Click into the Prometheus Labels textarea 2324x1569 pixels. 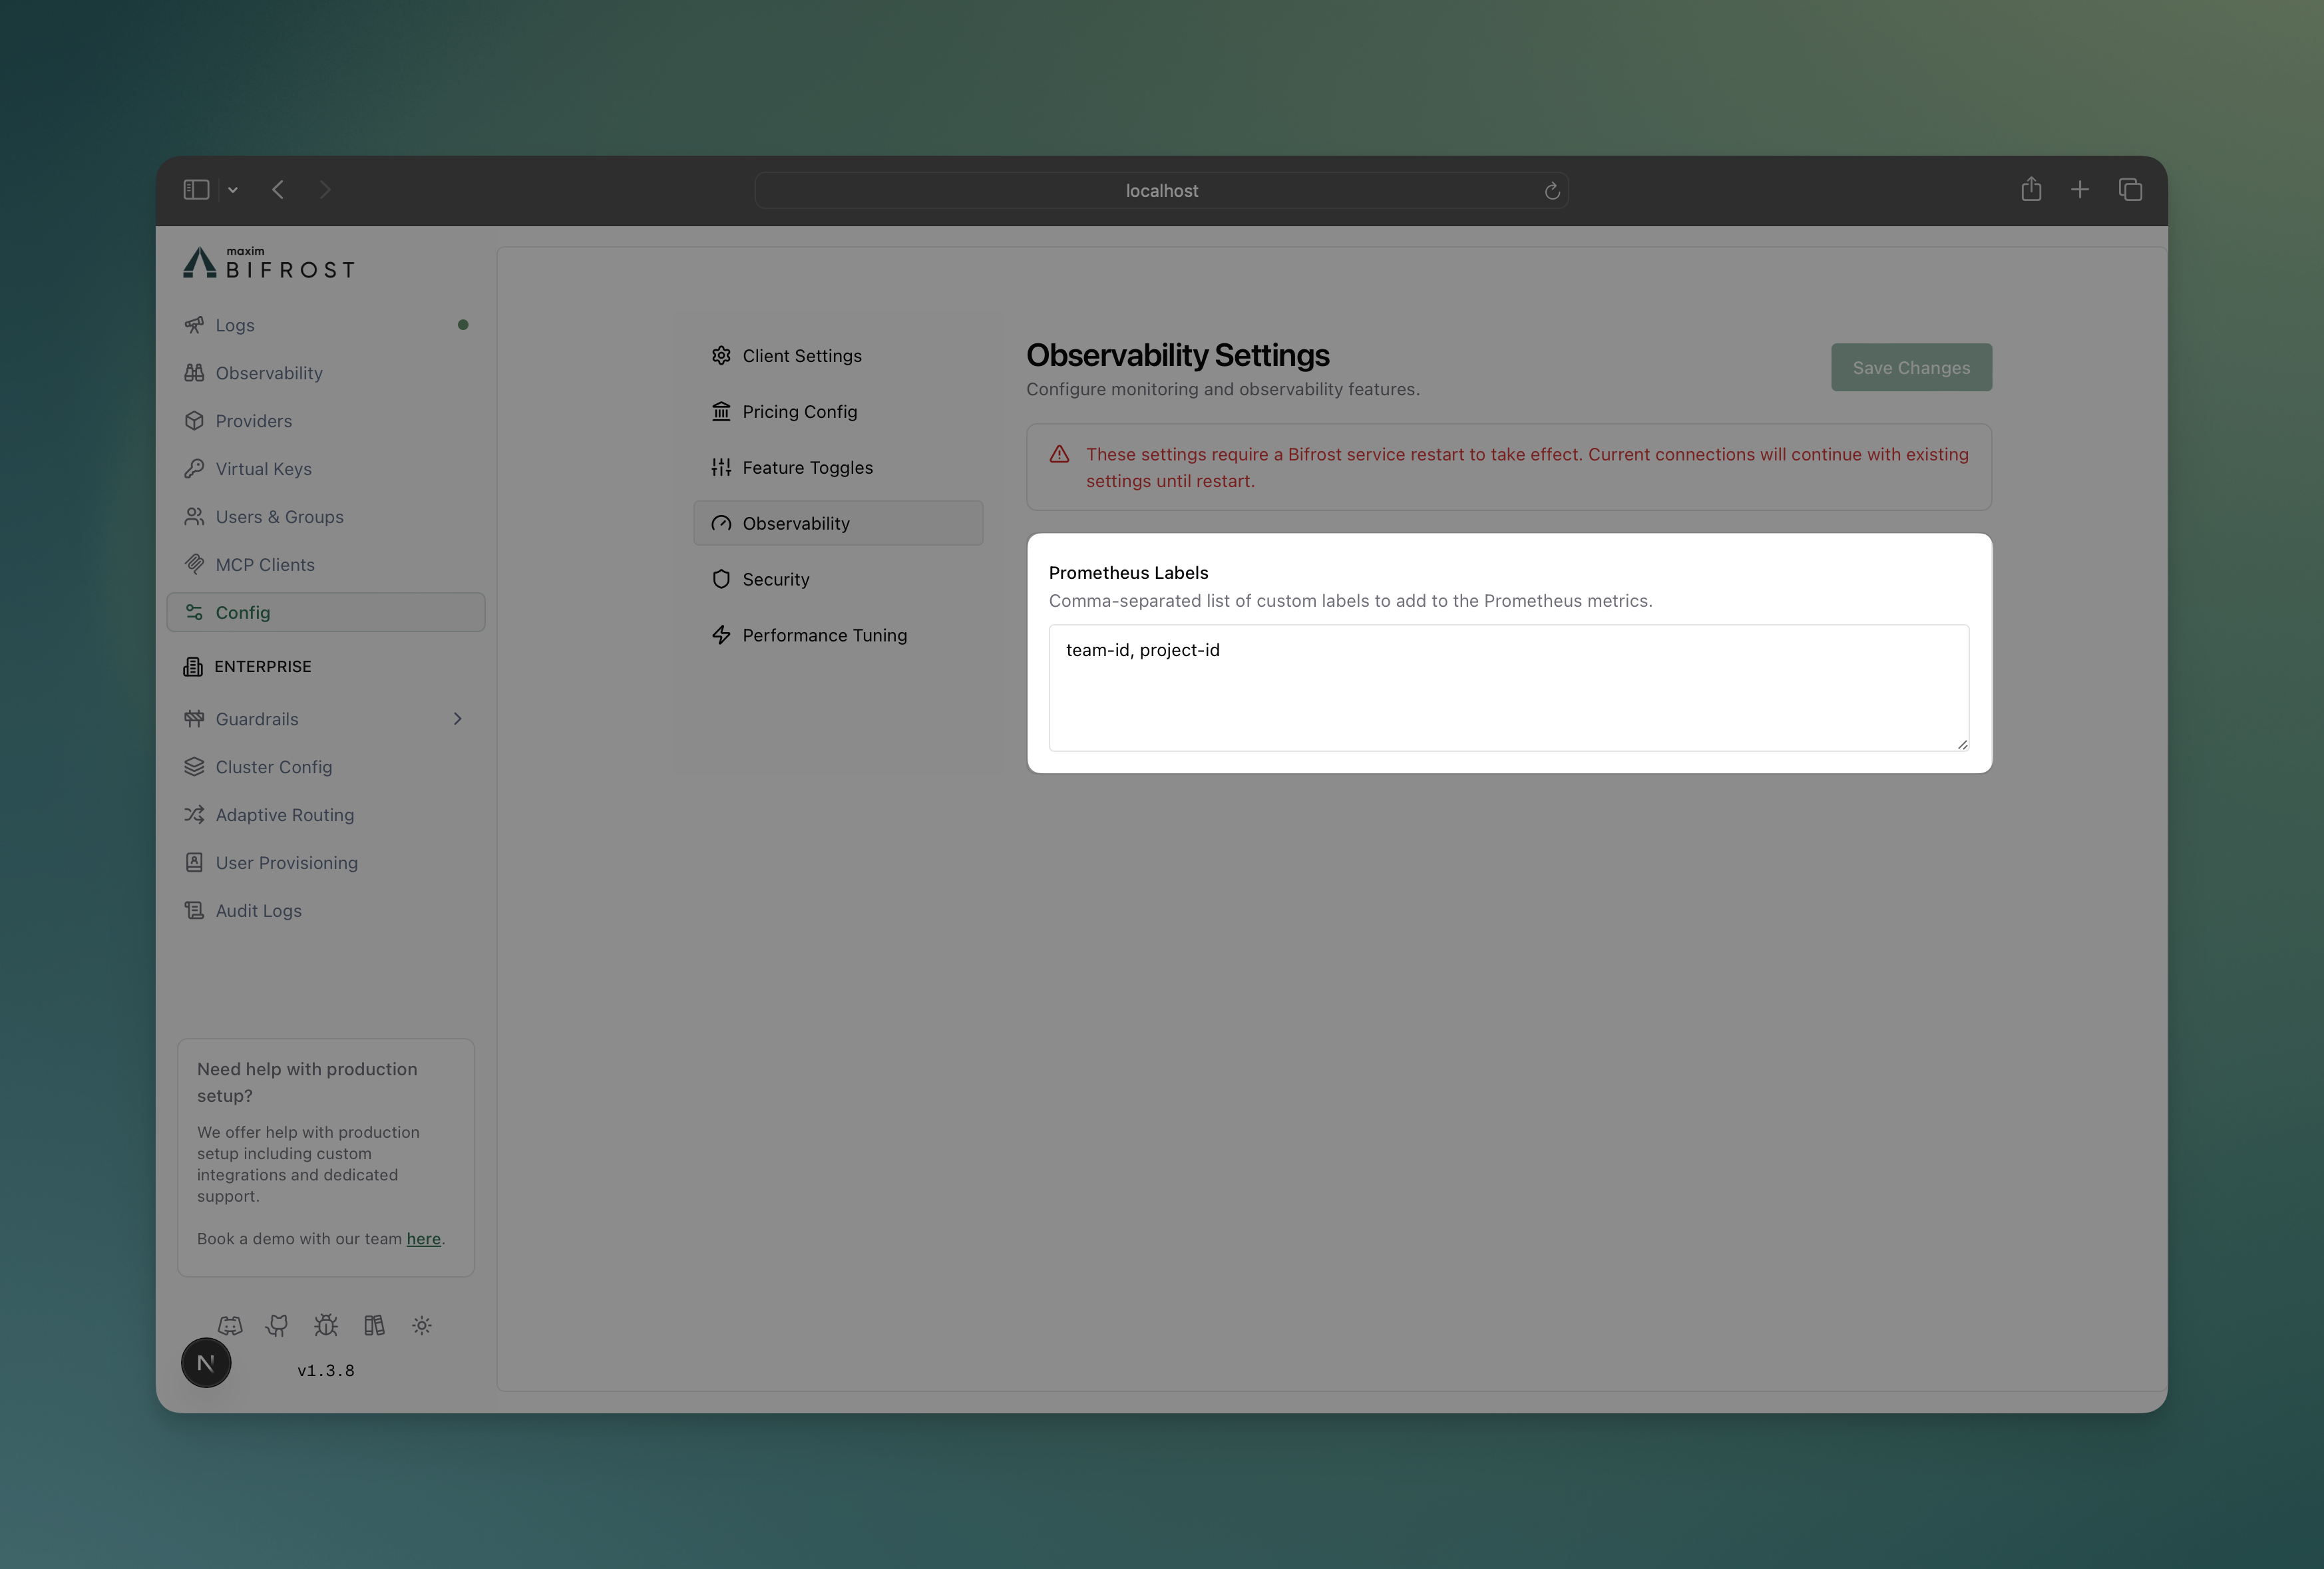pos(1508,689)
